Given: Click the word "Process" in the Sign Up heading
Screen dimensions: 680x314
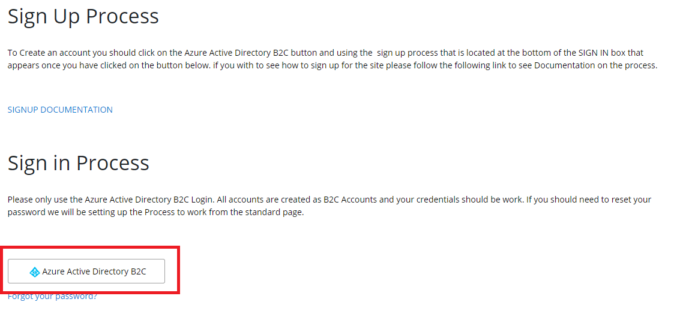Looking at the screenshot, I should tap(122, 16).
